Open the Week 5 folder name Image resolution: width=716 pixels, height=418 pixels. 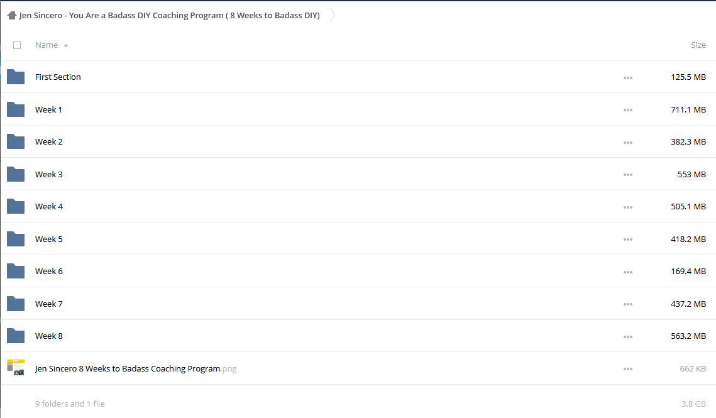pos(49,239)
